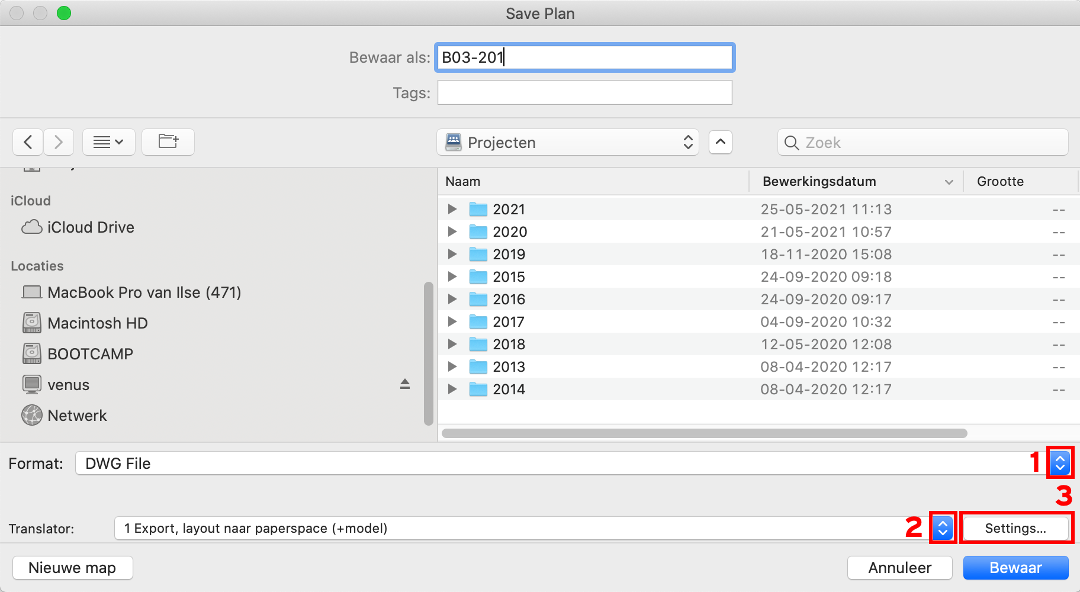Open translator Settings... button
This screenshot has width=1080, height=592.
1015,528
